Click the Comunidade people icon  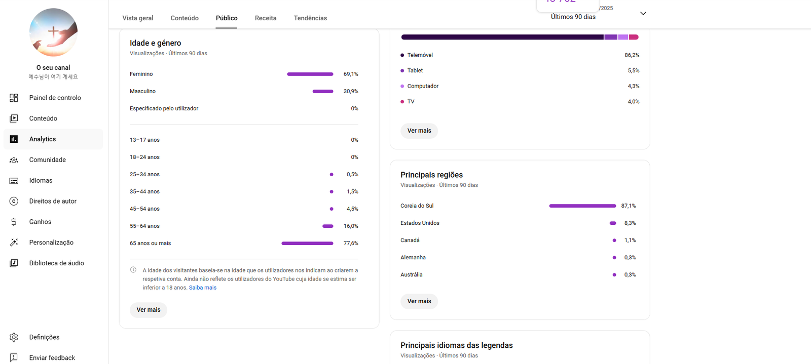[14, 160]
